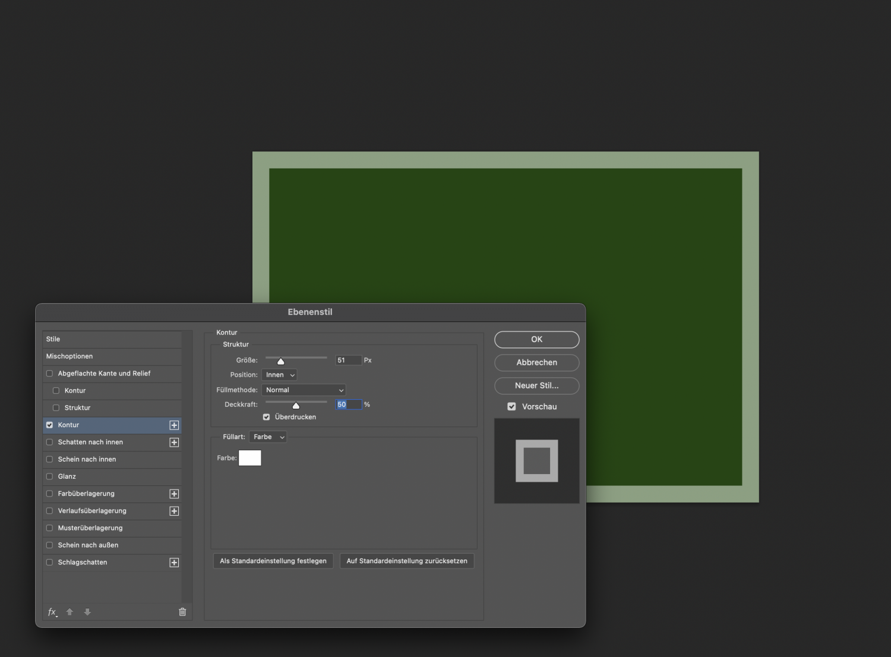
Task: Open the Position dropdown set to Innen
Action: pos(279,375)
